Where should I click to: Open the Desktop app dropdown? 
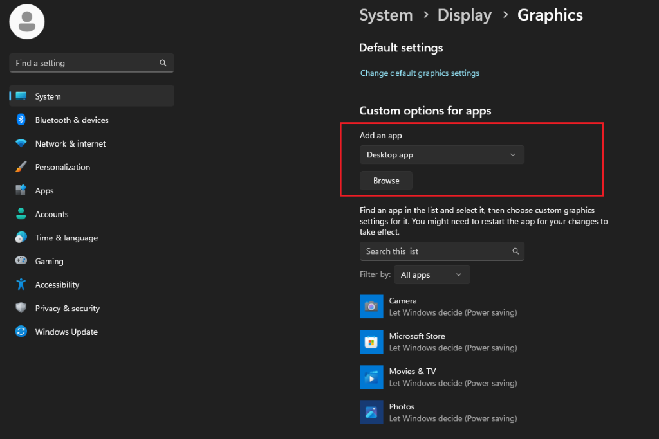(x=441, y=155)
